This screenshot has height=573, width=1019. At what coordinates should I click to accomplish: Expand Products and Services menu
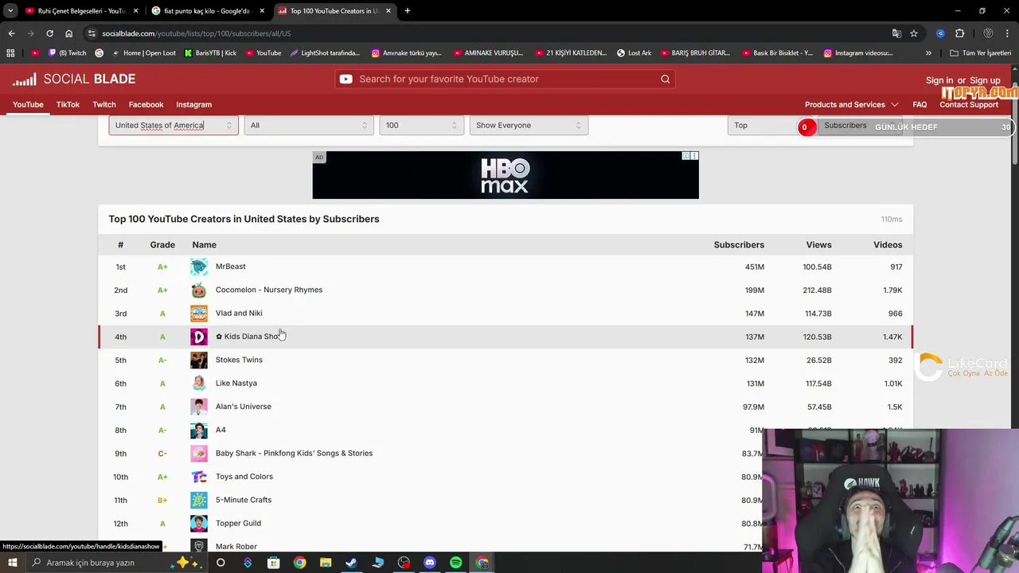pos(851,104)
